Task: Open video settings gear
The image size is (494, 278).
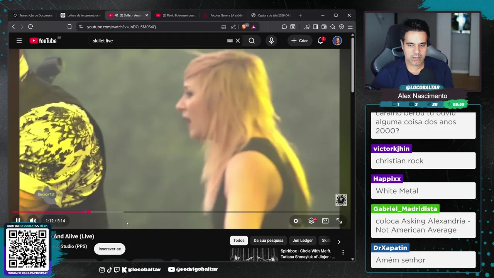Action: tap(311, 221)
